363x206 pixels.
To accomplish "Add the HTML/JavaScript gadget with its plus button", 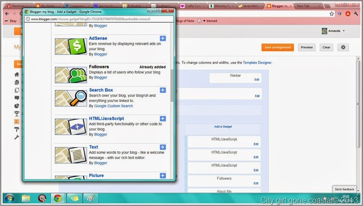I will 163,118.
